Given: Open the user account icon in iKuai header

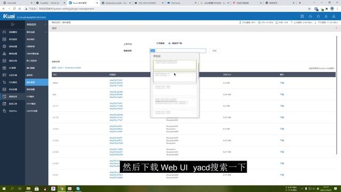Looking at the screenshot, I should pyautogui.click(x=334, y=17).
